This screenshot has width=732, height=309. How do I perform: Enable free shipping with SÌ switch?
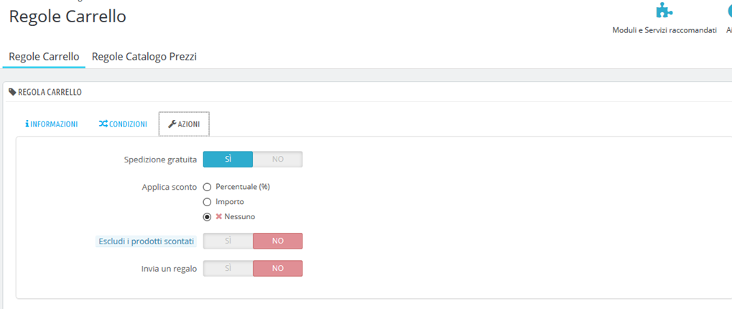point(228,159)
